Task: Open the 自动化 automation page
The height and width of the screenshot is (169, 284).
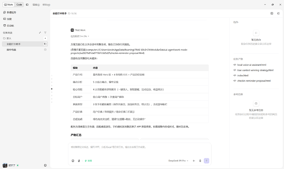Action: tap(9, 25)
